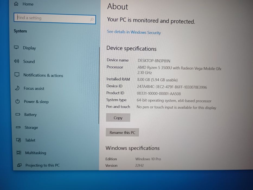253x190 pixels.
Task: Open Battery settings label
Action: coord(30,115)
